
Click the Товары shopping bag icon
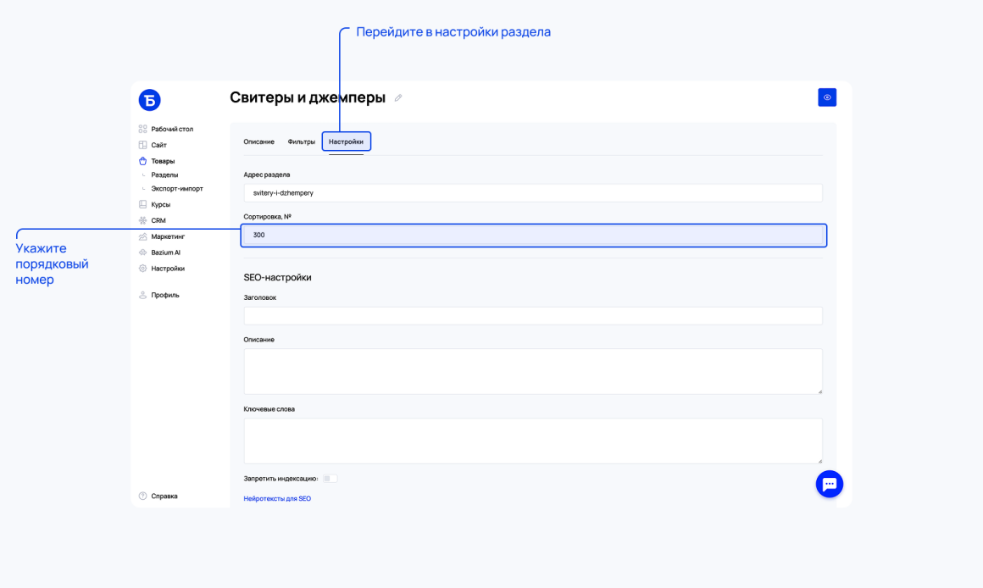(x=142, y=161)
